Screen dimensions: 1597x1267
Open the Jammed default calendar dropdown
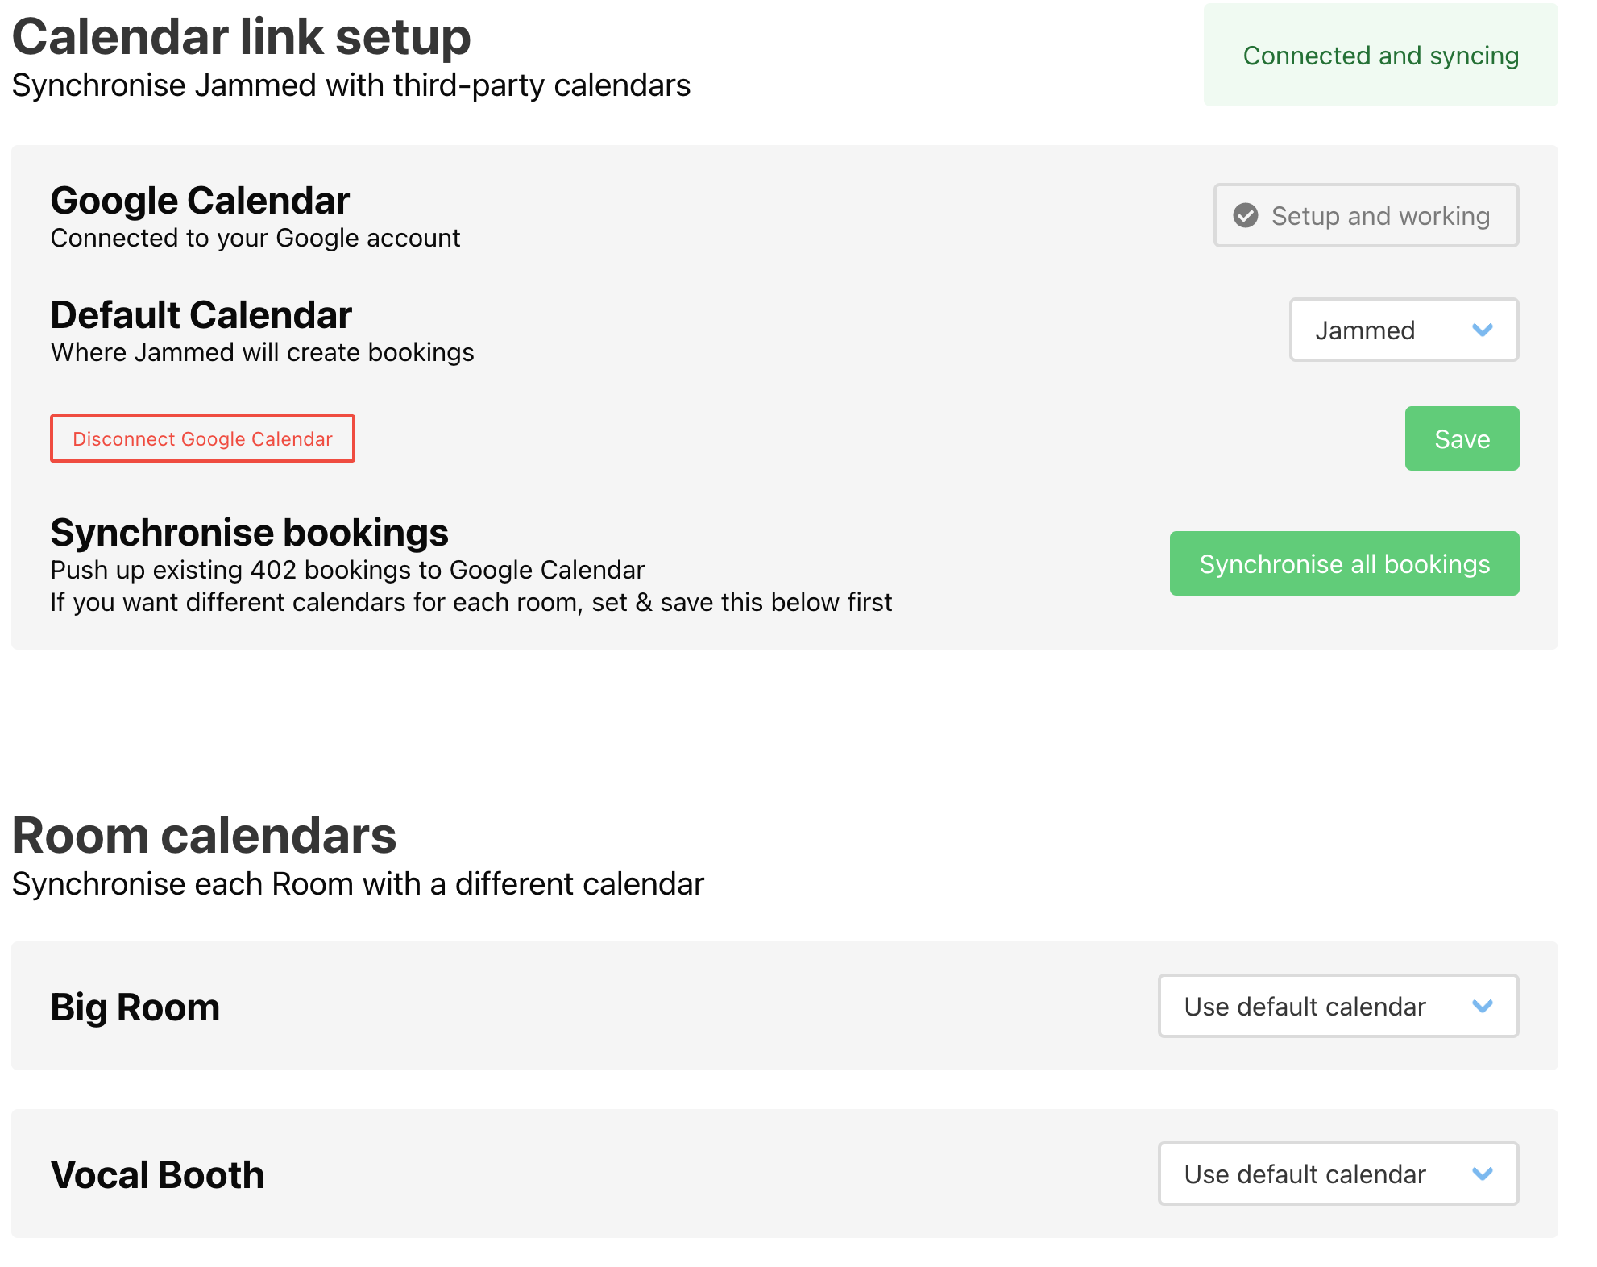pos(1403,330)
